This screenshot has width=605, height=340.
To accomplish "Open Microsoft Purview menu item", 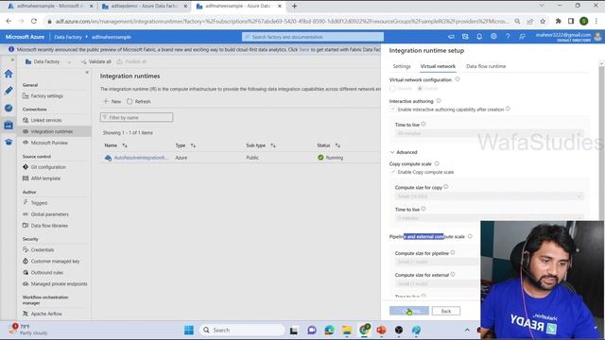I will click(49, 143).
